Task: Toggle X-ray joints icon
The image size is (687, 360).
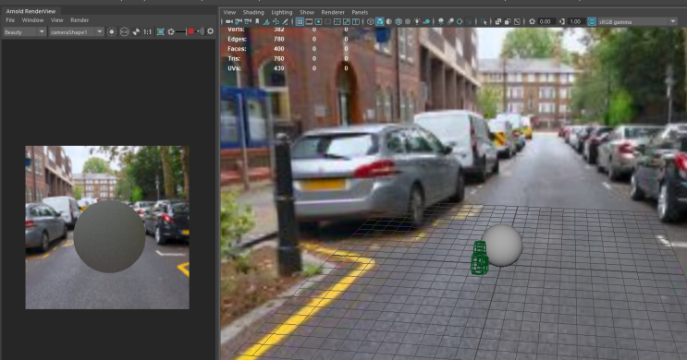Action: coord(517,21)
